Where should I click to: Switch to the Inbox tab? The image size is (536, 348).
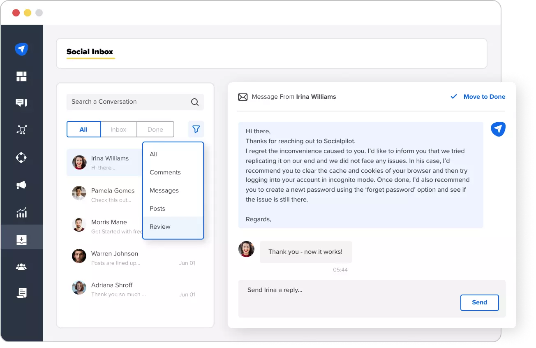[119, 129]
